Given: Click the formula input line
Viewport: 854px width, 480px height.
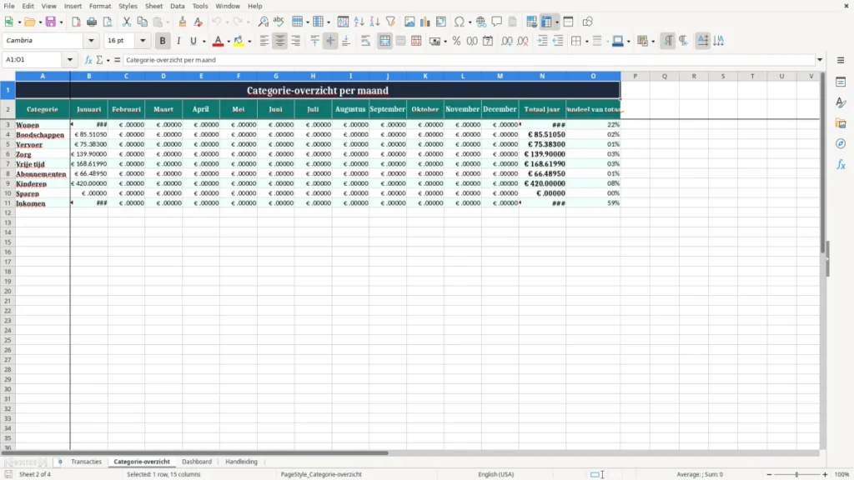Looking at the screenshot, I should [x=469, y=60].
